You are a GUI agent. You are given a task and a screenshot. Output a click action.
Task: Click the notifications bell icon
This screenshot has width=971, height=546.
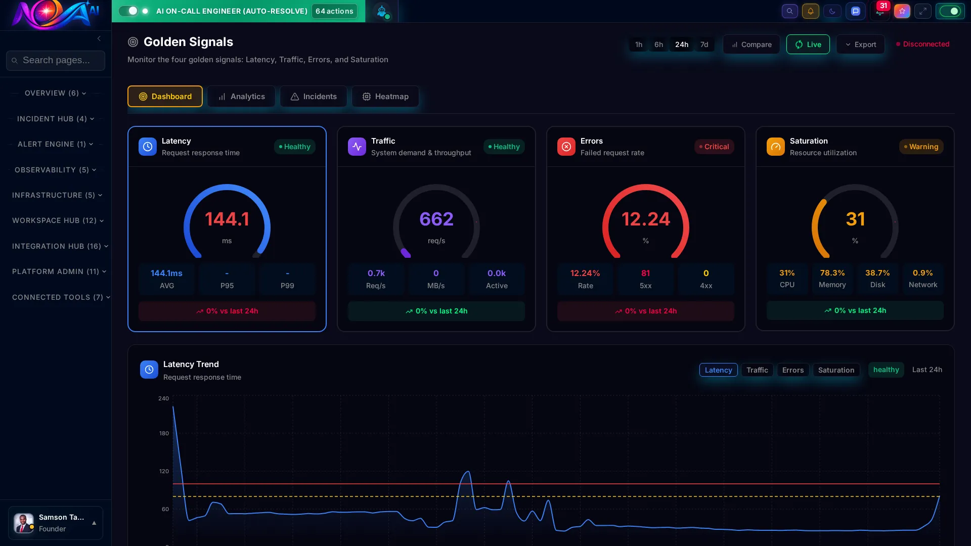click(811, 11)
